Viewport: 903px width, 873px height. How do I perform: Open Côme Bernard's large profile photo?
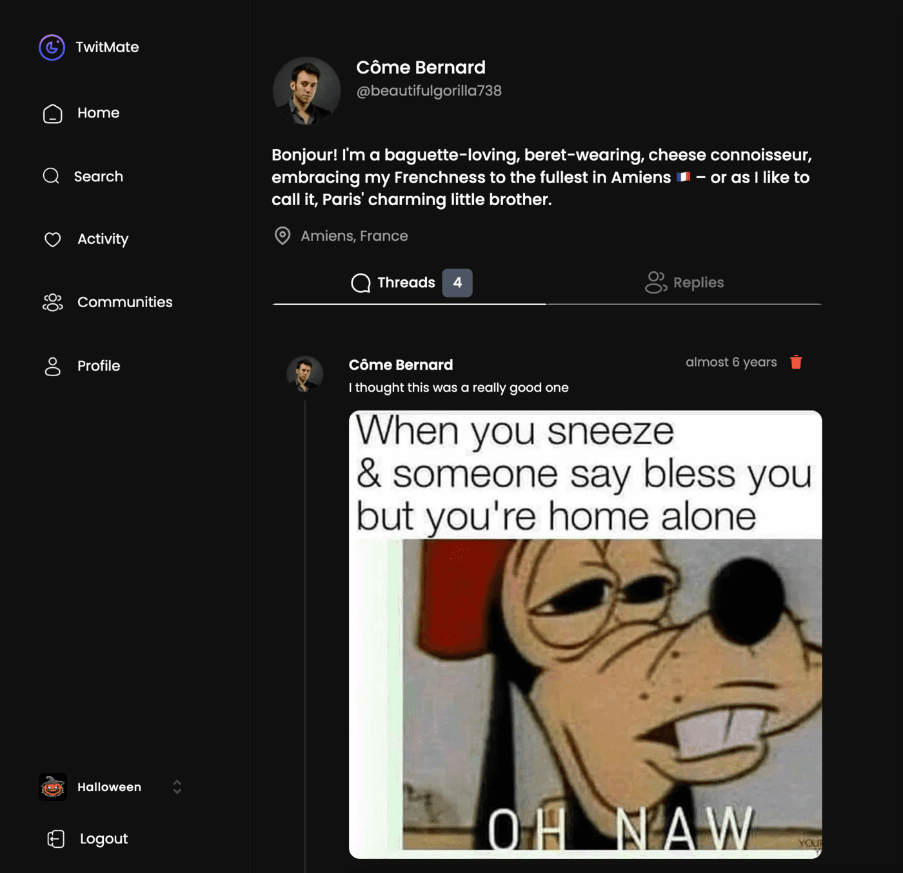(306, 90)
